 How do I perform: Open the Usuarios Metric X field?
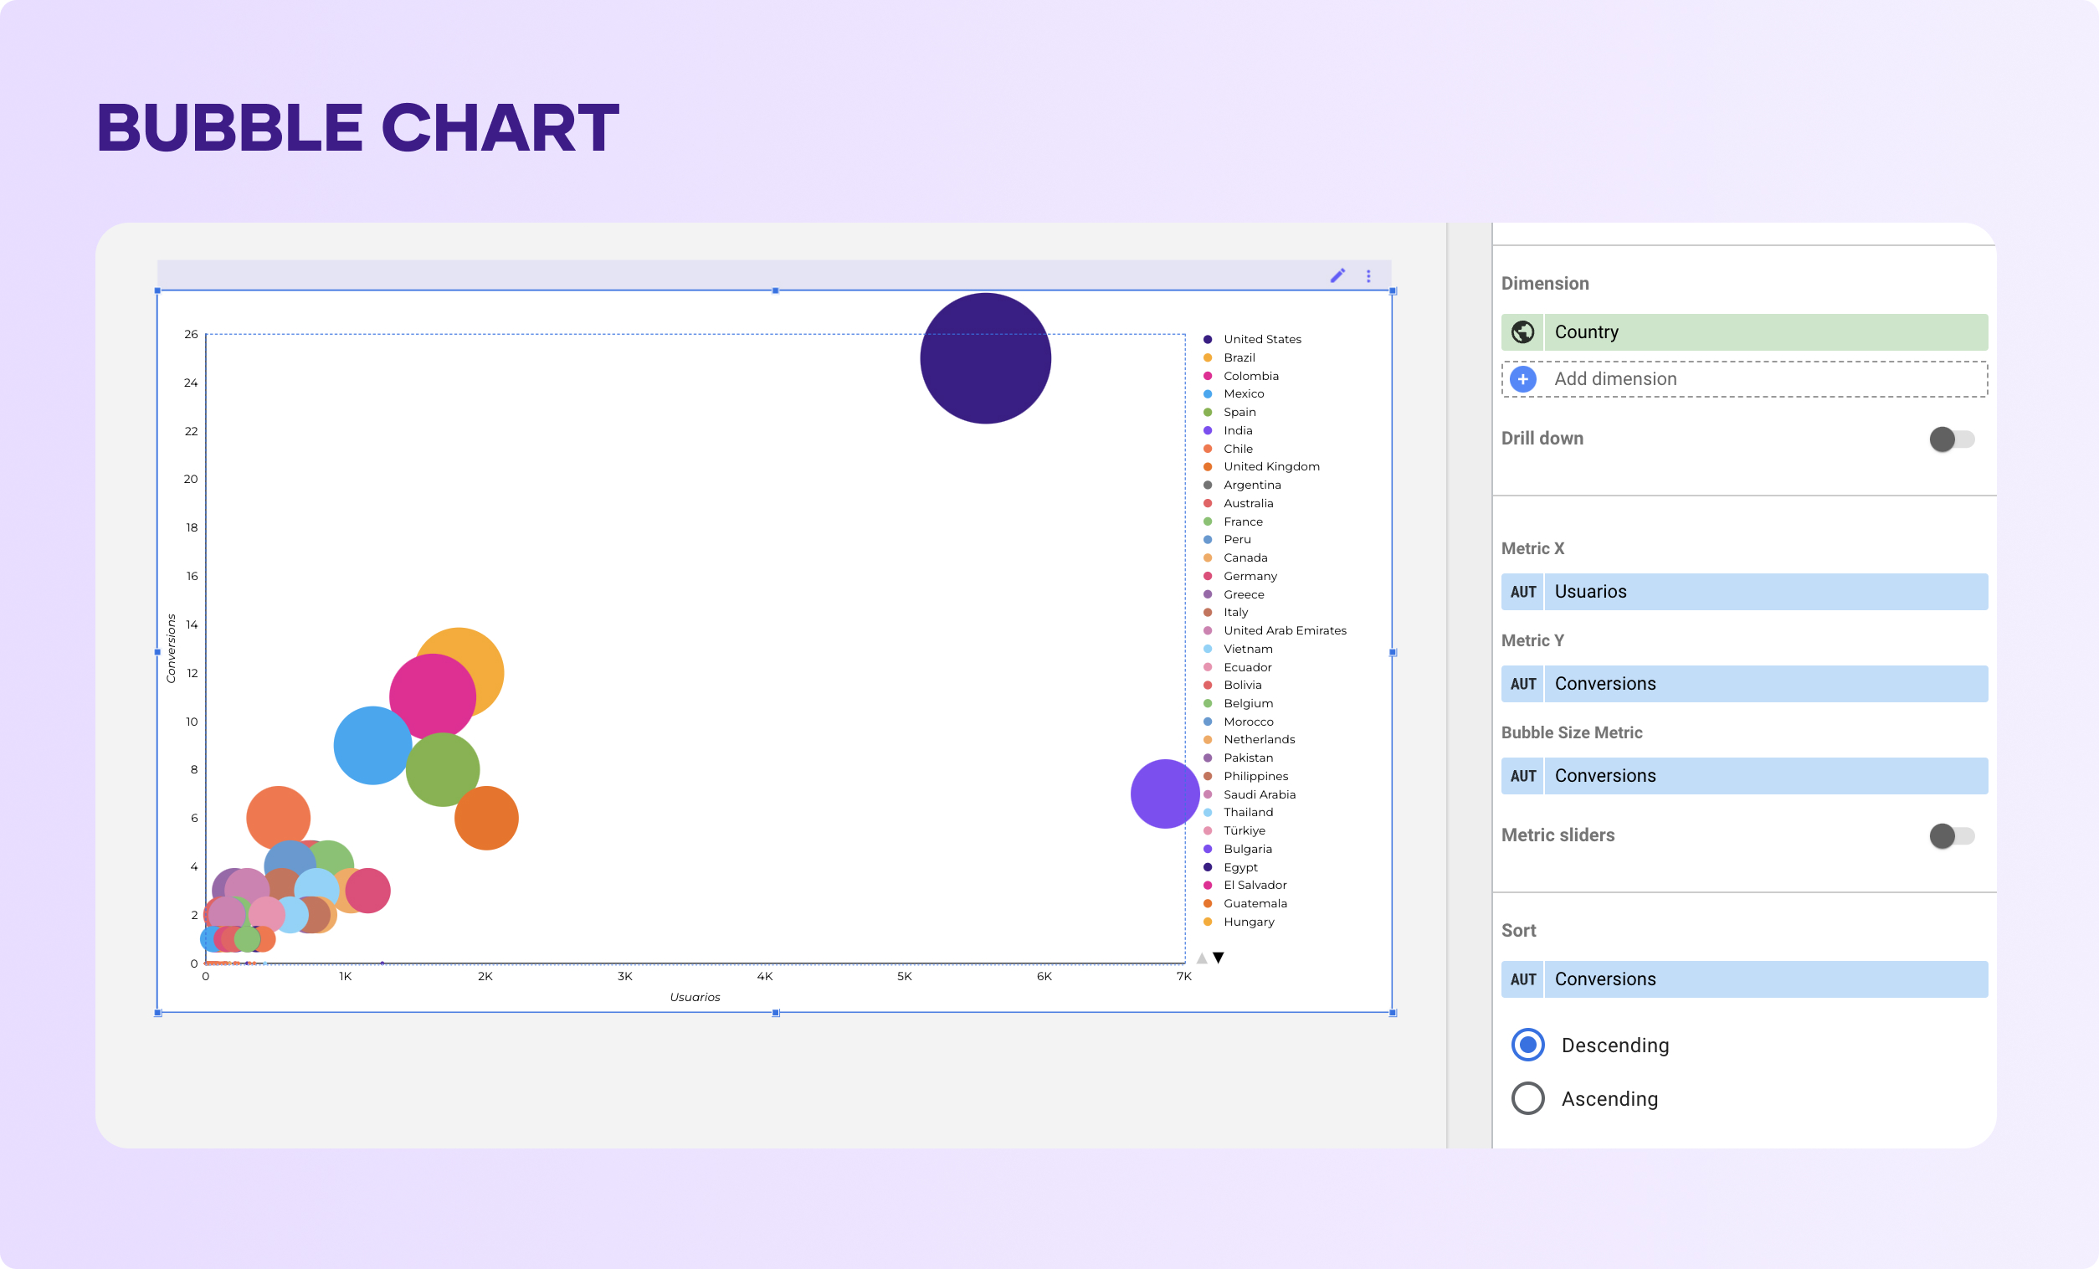point(1744,592)
